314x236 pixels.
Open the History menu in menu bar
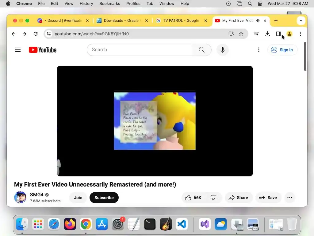pyautogui.click(x=86, y=4)
